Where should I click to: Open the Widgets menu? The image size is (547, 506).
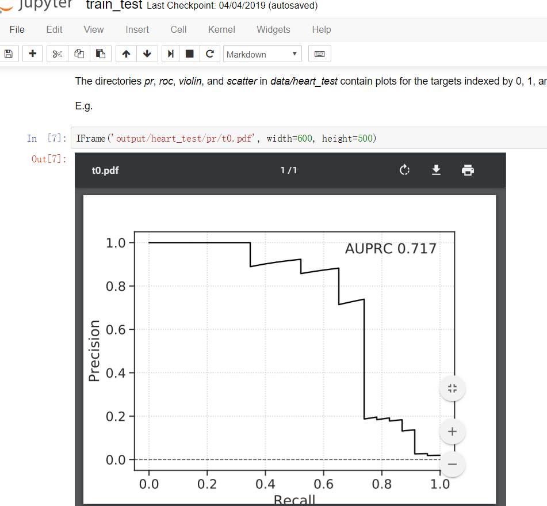point(273,29)
